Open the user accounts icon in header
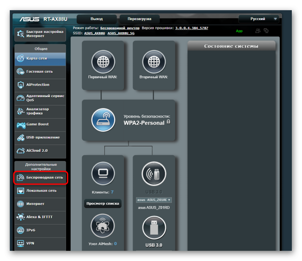Viewport: 302px width, 261px height. coord(258,31)
